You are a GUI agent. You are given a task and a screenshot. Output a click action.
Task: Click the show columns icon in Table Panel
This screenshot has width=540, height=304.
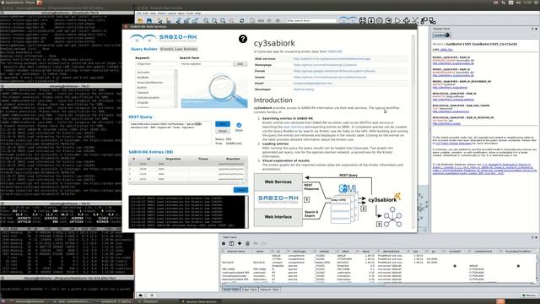[x=231, y=243]
